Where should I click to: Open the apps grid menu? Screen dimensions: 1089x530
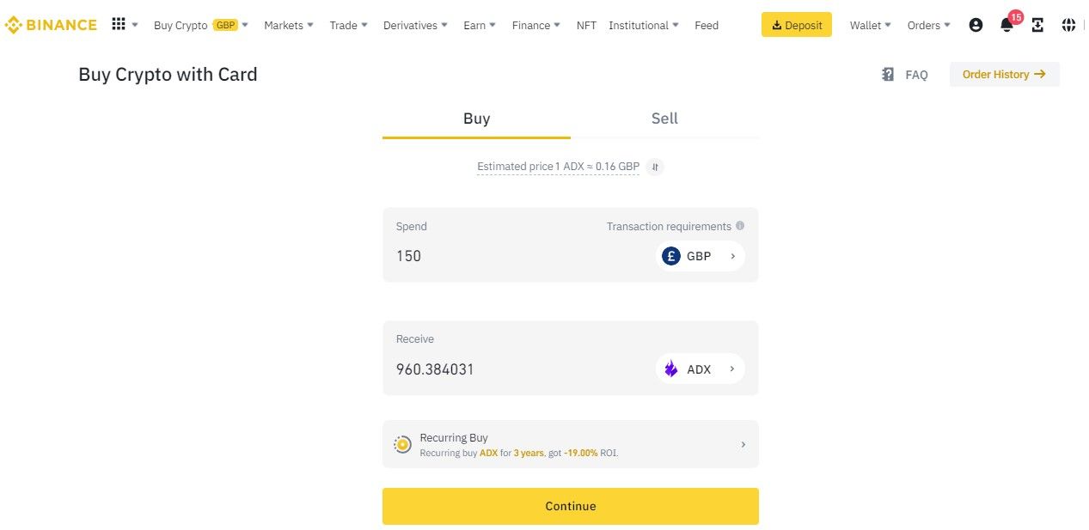coord(119,24)
